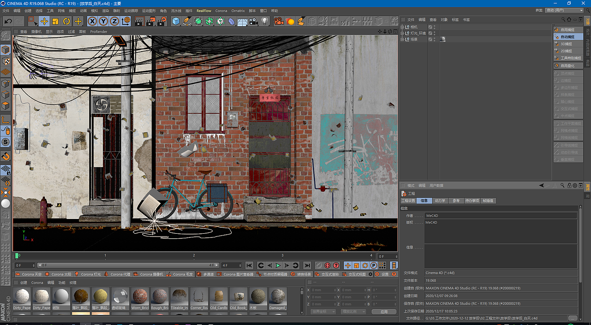Select the Scale tool
This screenshot has width=591, height=325.
(55, 21)
